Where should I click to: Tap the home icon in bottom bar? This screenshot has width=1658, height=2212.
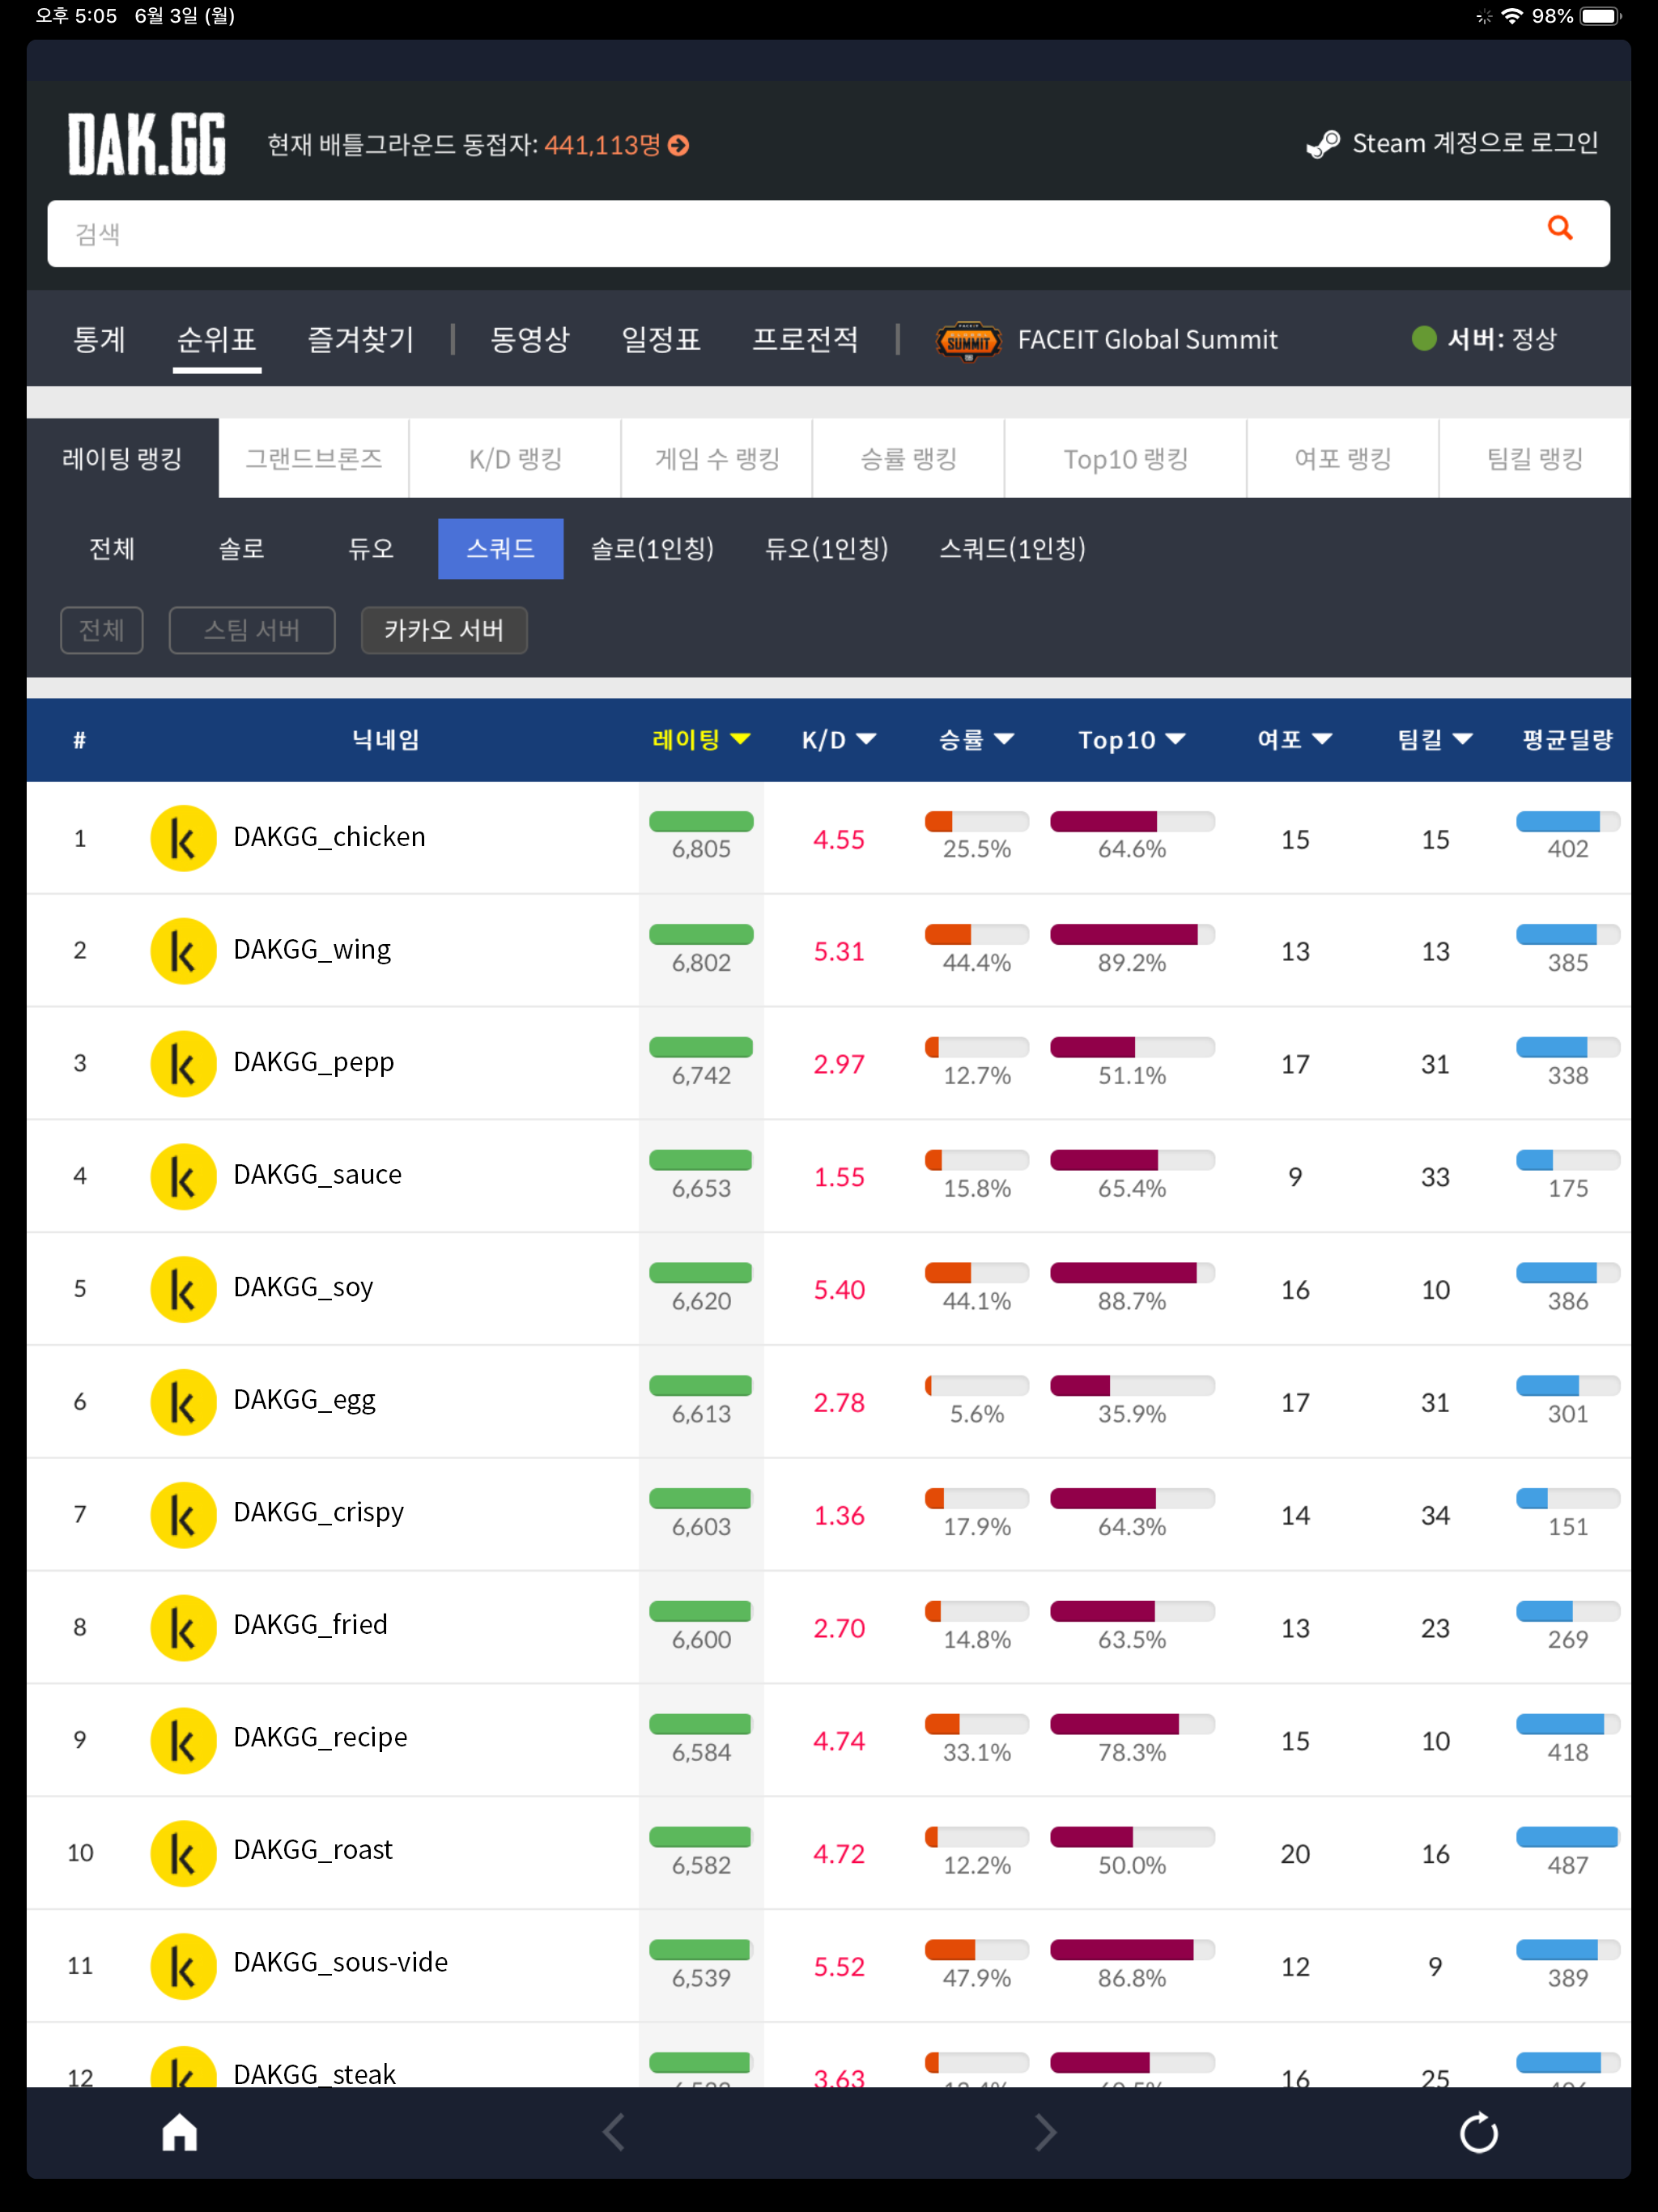click(180, 2131)
